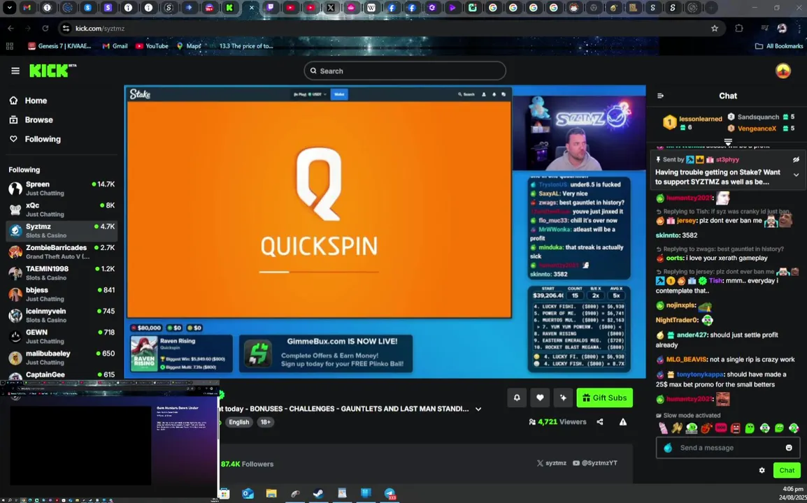
Task: Open the Gmail bookmark
Action: click(x=115, y=46)
